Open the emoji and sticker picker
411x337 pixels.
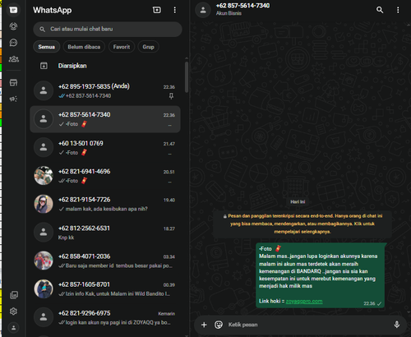click(x=219, y=325)
